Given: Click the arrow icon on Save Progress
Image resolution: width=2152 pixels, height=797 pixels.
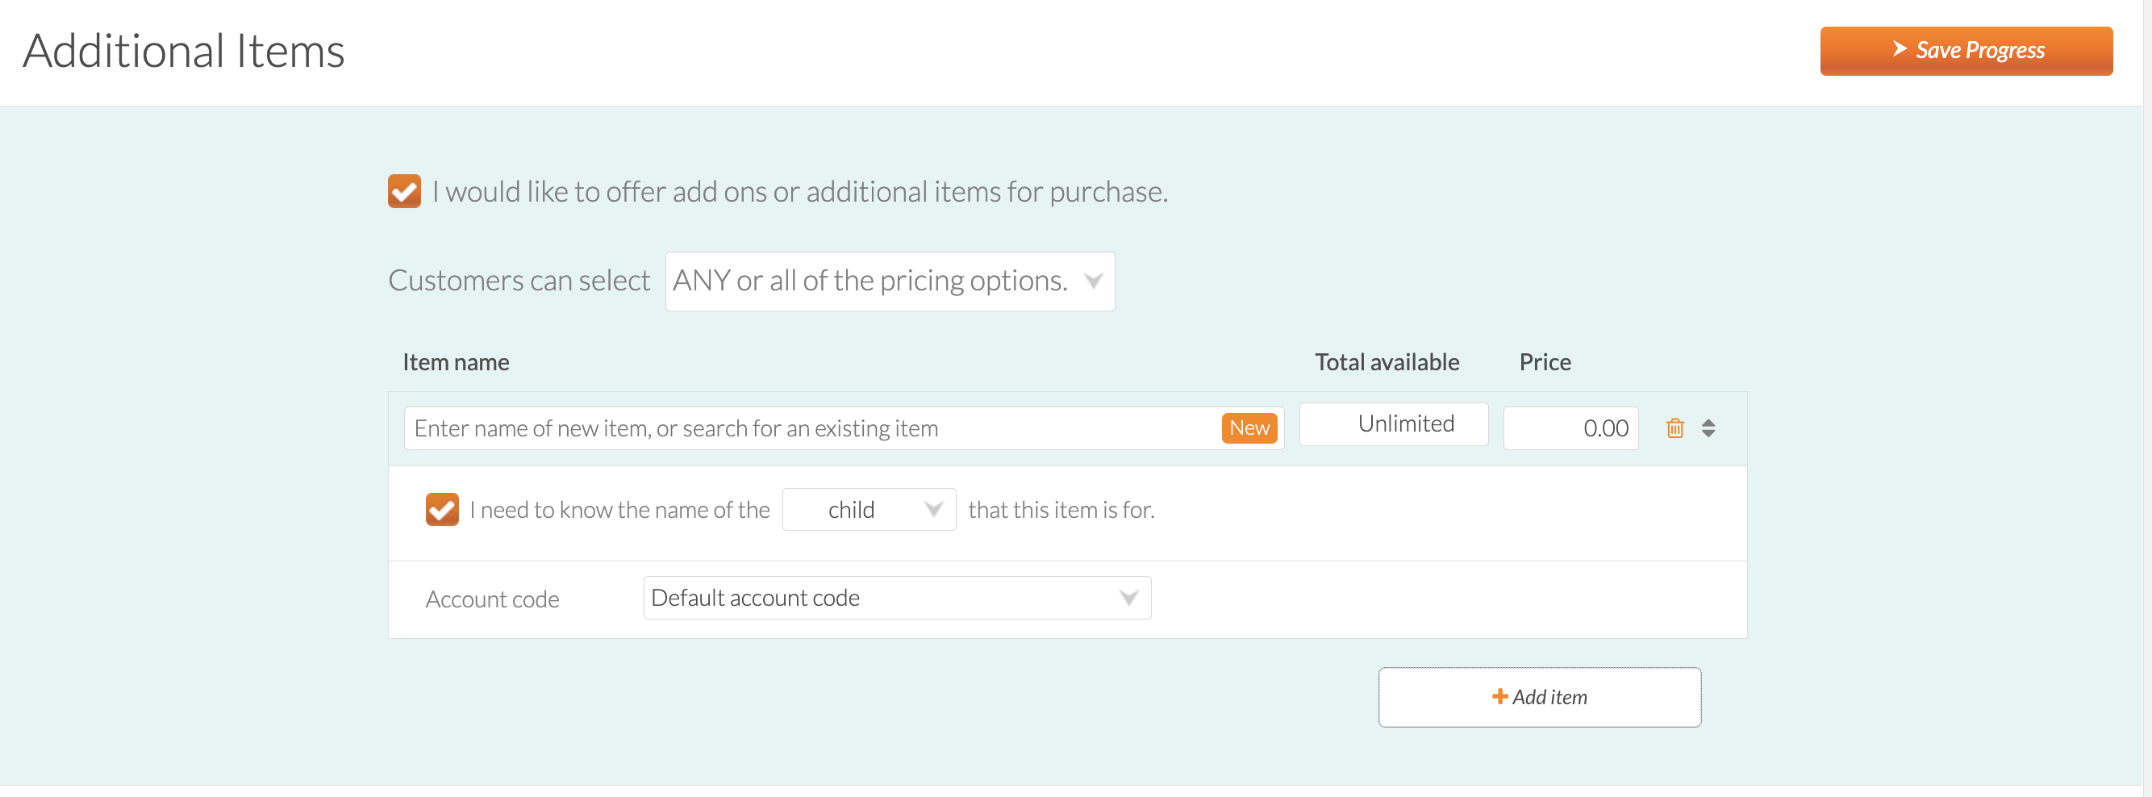Looking at the screenshot, I should [x=1899, y=49].
